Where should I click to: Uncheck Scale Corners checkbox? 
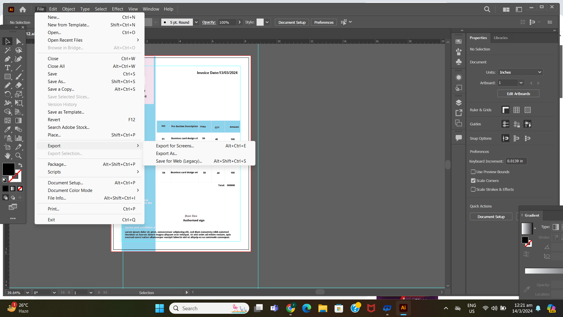(473, 181)
